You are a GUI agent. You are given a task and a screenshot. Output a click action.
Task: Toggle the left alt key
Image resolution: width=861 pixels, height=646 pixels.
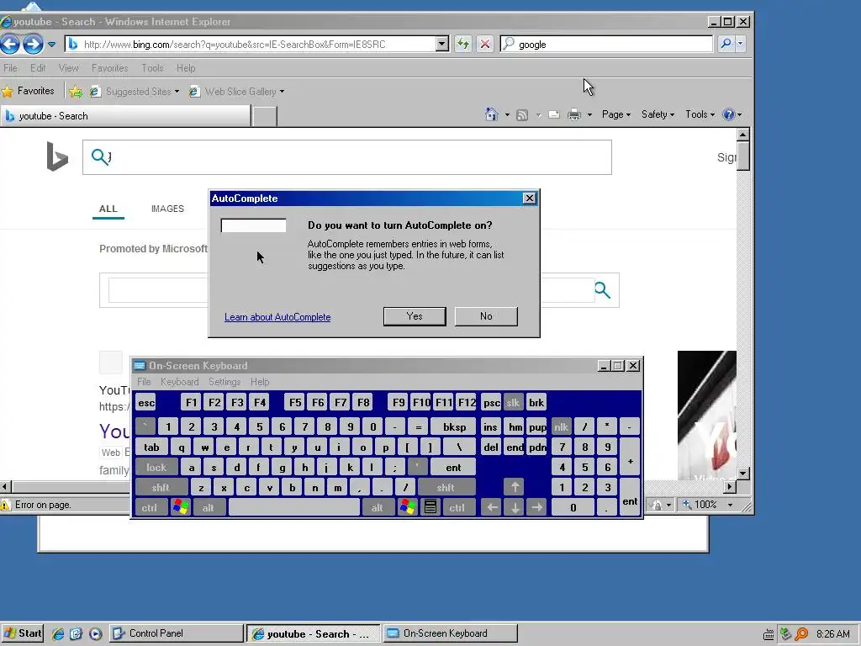tap(209, 507)
